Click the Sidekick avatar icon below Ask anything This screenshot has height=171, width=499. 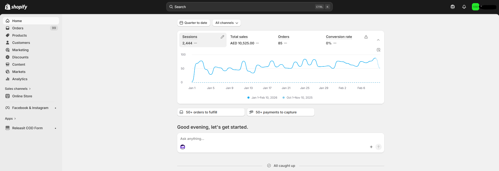183,147
